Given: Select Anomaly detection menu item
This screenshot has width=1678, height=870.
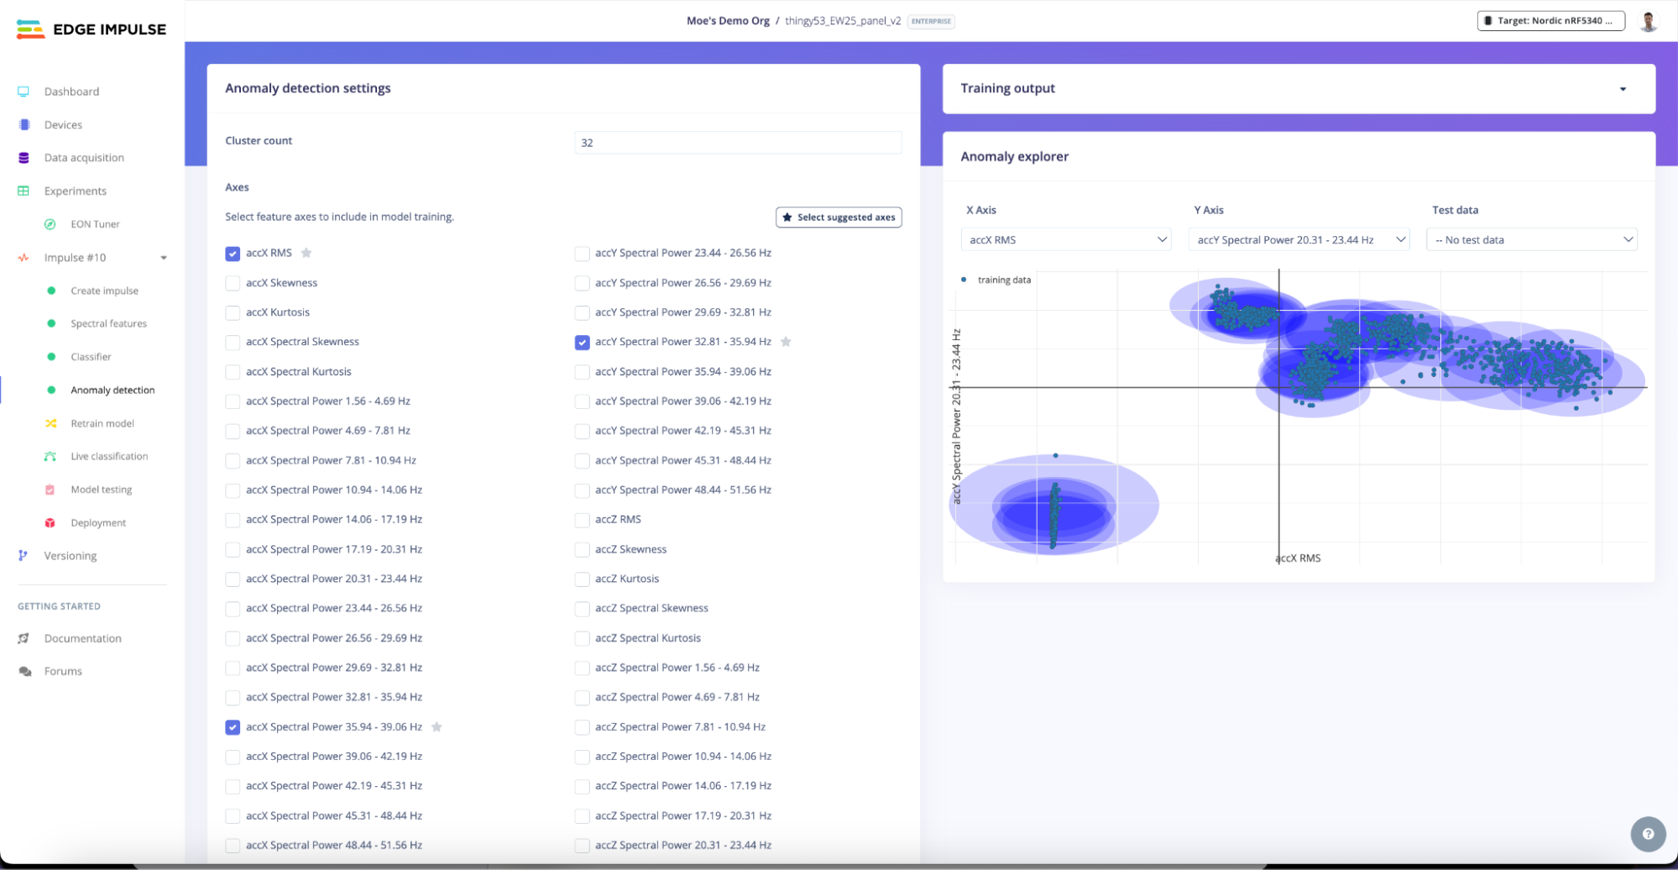Looking at the screenshot, I should [x=112, y=390].
